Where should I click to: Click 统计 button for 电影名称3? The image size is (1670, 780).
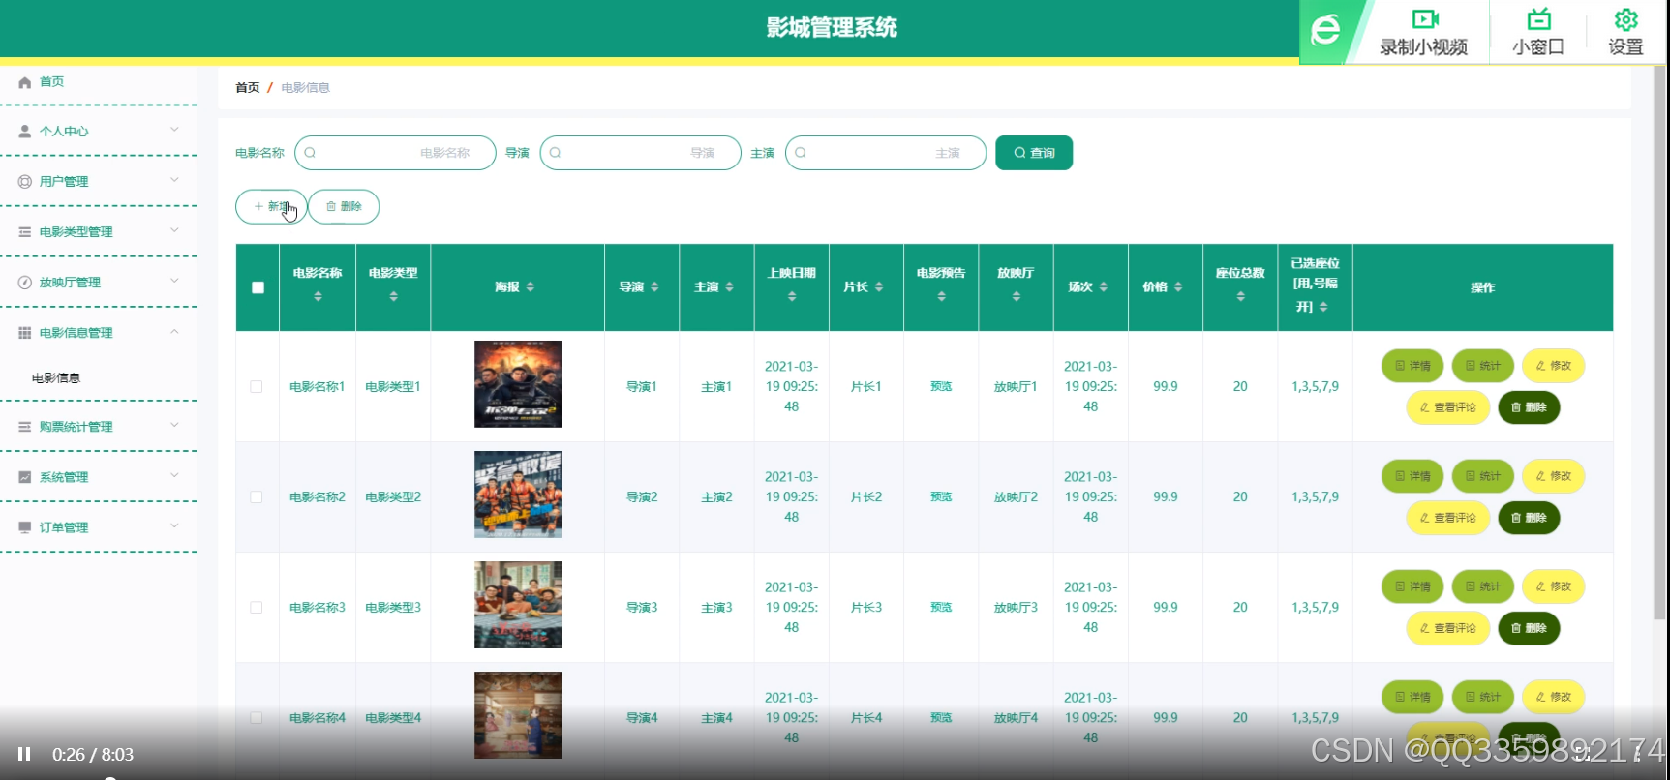point(1482,586)
